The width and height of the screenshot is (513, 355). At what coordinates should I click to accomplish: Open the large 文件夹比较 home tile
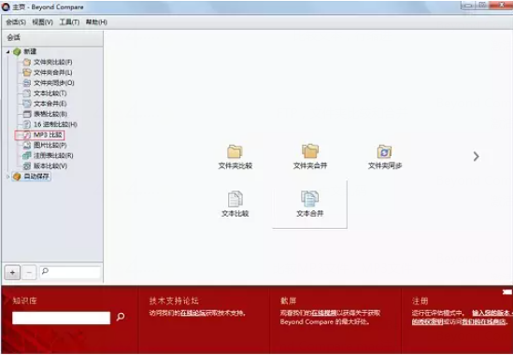coord(235,157)
